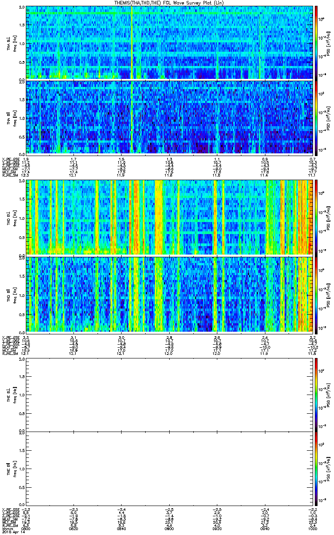Image resolution: width=334 pixels, height=535 pixels.
Task: Click the empty THE B⊥ plot panel
Action: tap(169, 395)
